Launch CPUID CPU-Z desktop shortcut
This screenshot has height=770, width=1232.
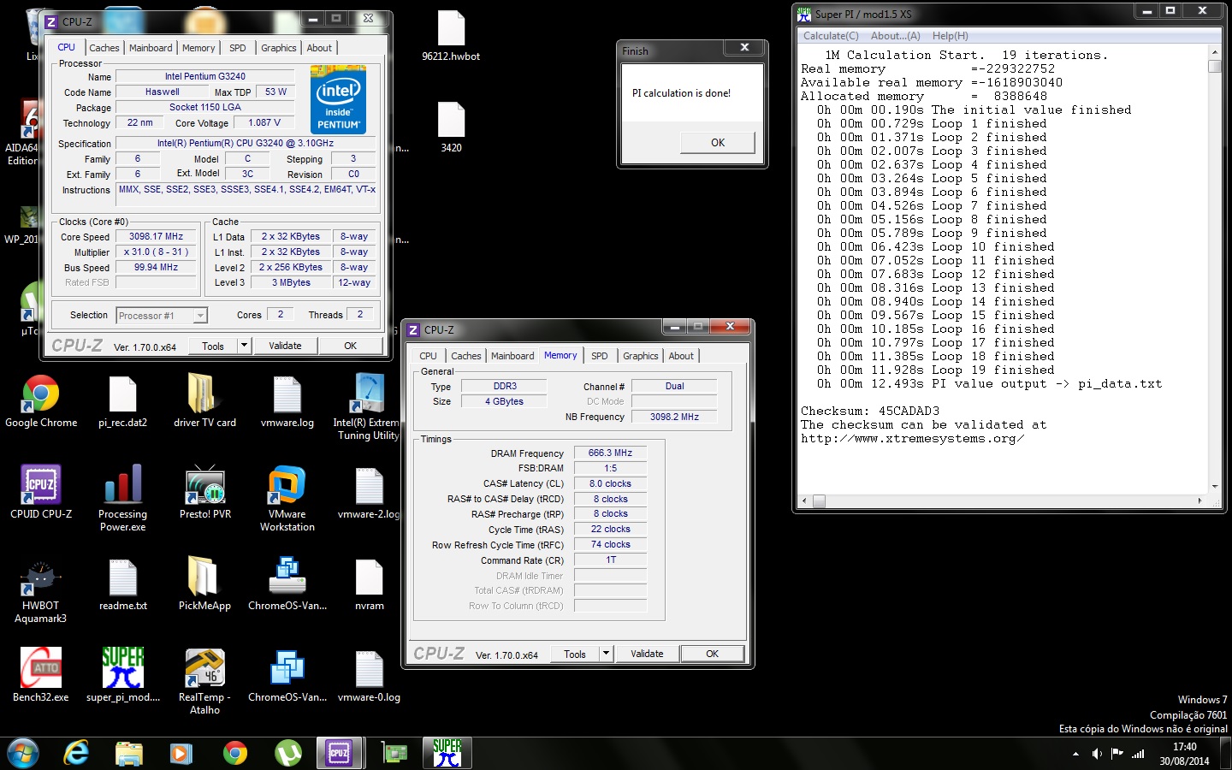[x=41, y=493]
